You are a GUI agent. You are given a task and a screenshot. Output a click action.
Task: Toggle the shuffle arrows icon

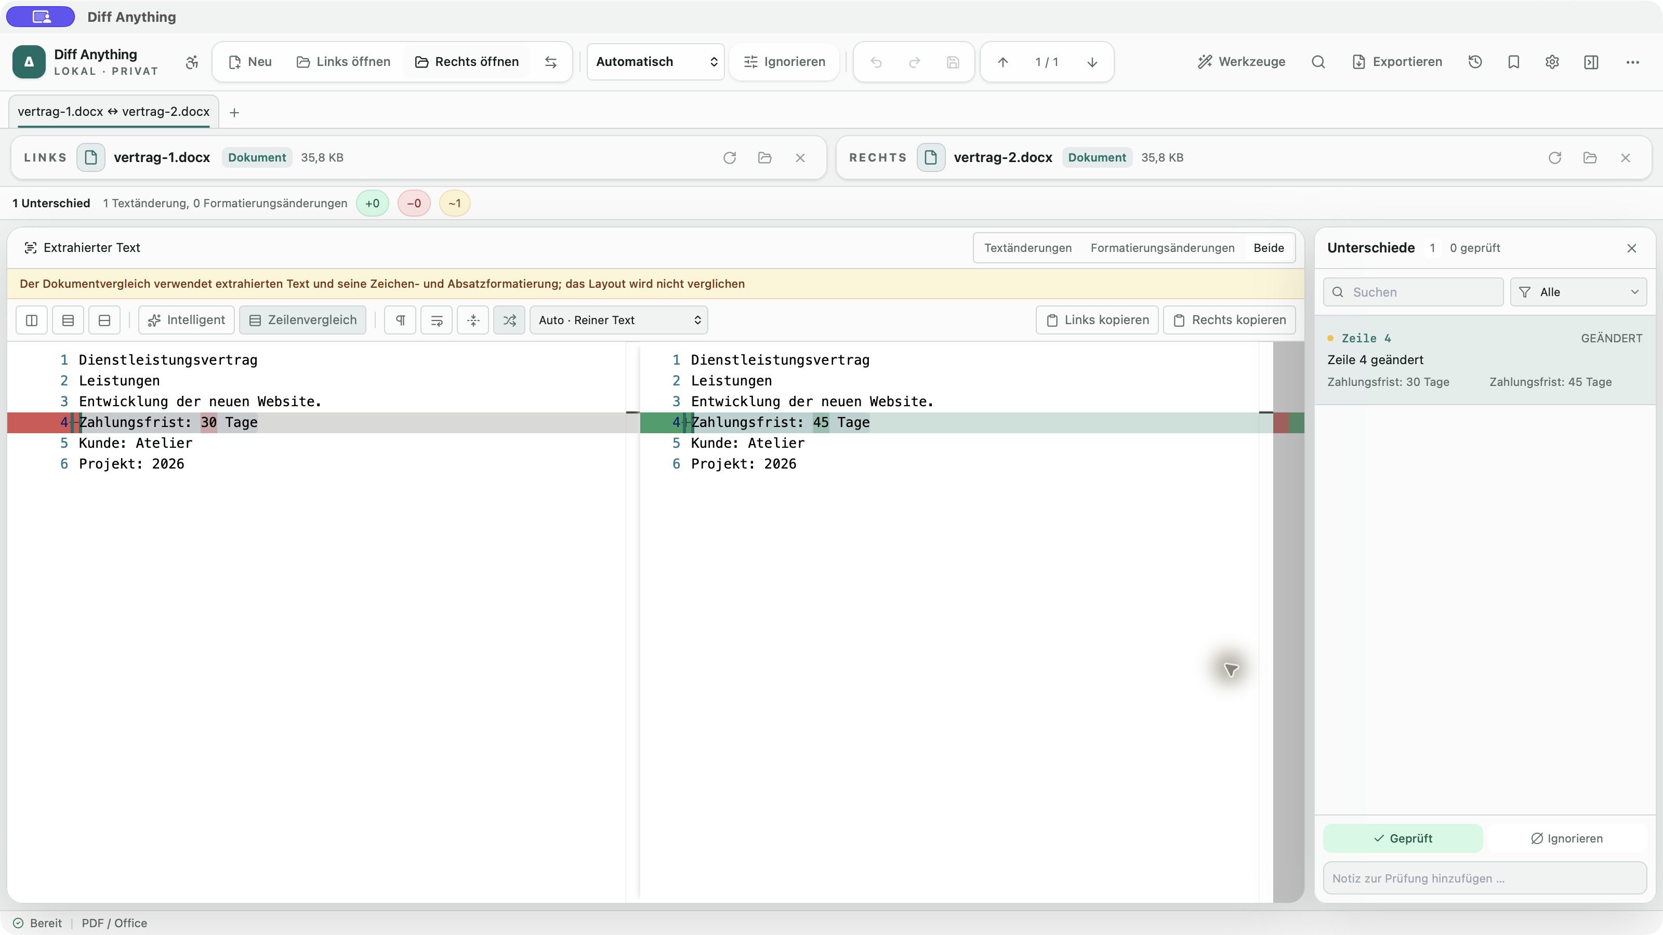509,320
